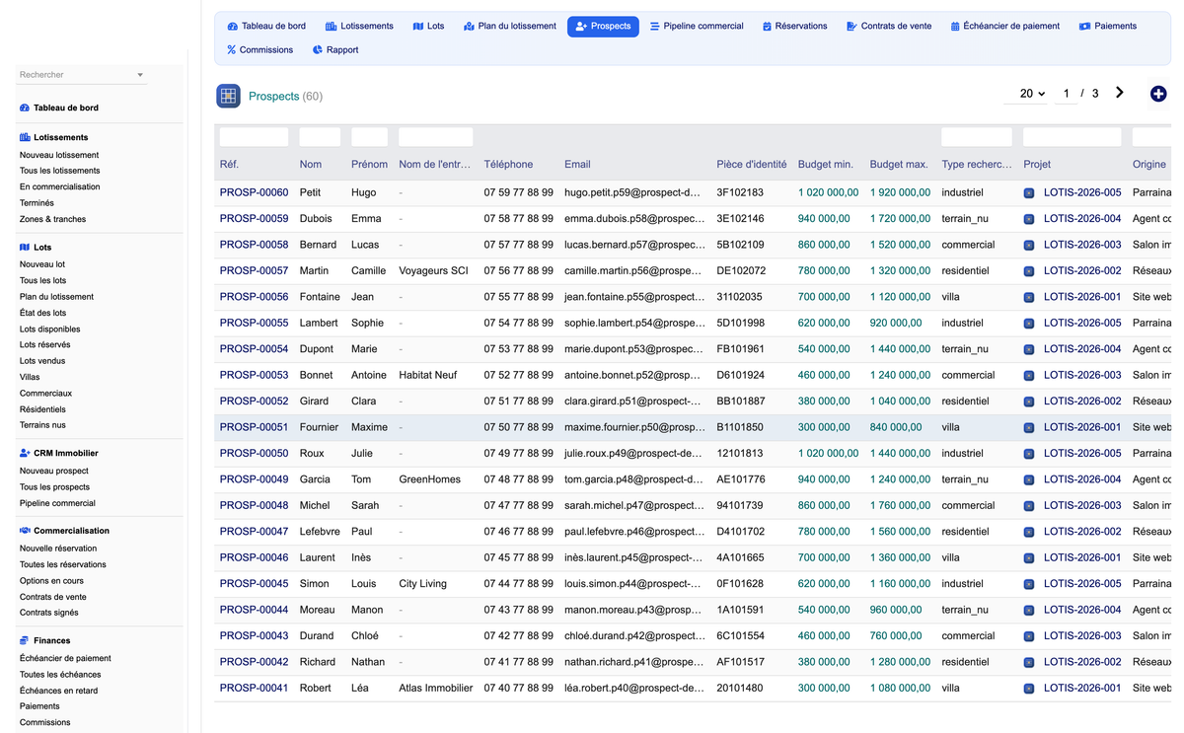
Task: Click email cell of Camille Martin
Action: point(634,270)
